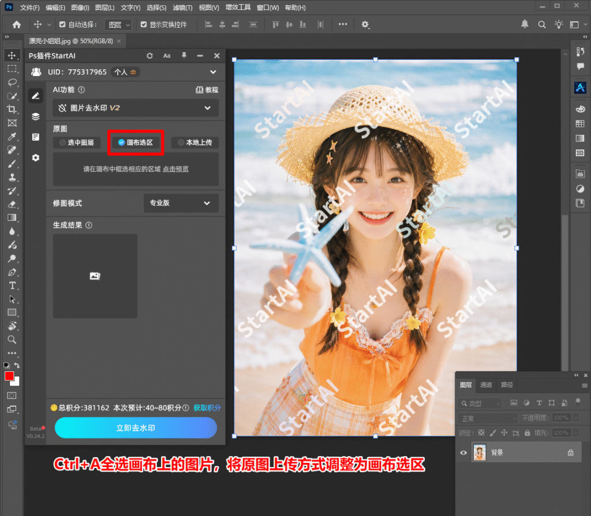Toggle the 显示变换控件 checkbox
591x516 pixels.
[144, 24]
